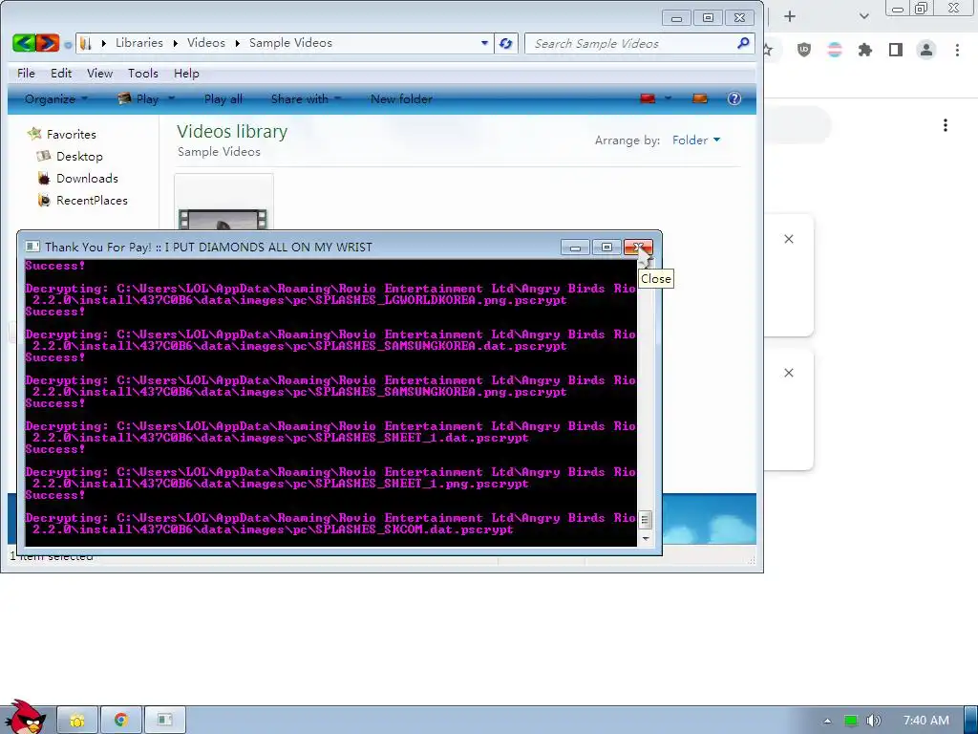This screenshot has height=734, width=978.
Task: Expand address bar history dropdown arrow
Action: click(484, 43)
